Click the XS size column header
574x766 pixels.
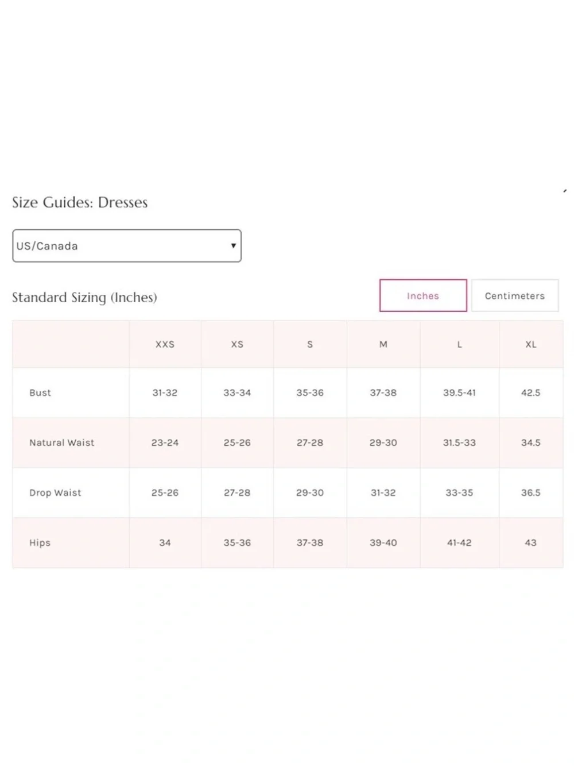click(x=237, y=345)
